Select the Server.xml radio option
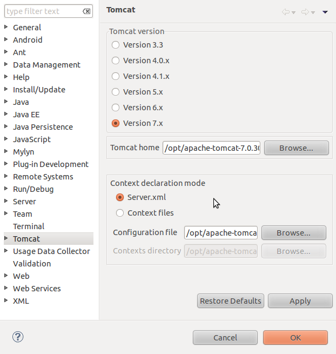Image resolution: width=336 pixels, height=354 pixels. 120,197
